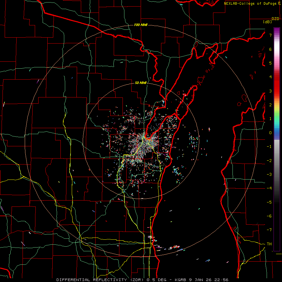
Task: Click the 1 value on the dB scale
Action: [270, 119]
